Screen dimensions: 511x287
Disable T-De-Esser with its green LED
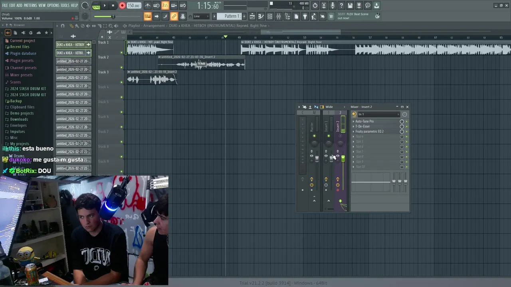tap(407, 126)
